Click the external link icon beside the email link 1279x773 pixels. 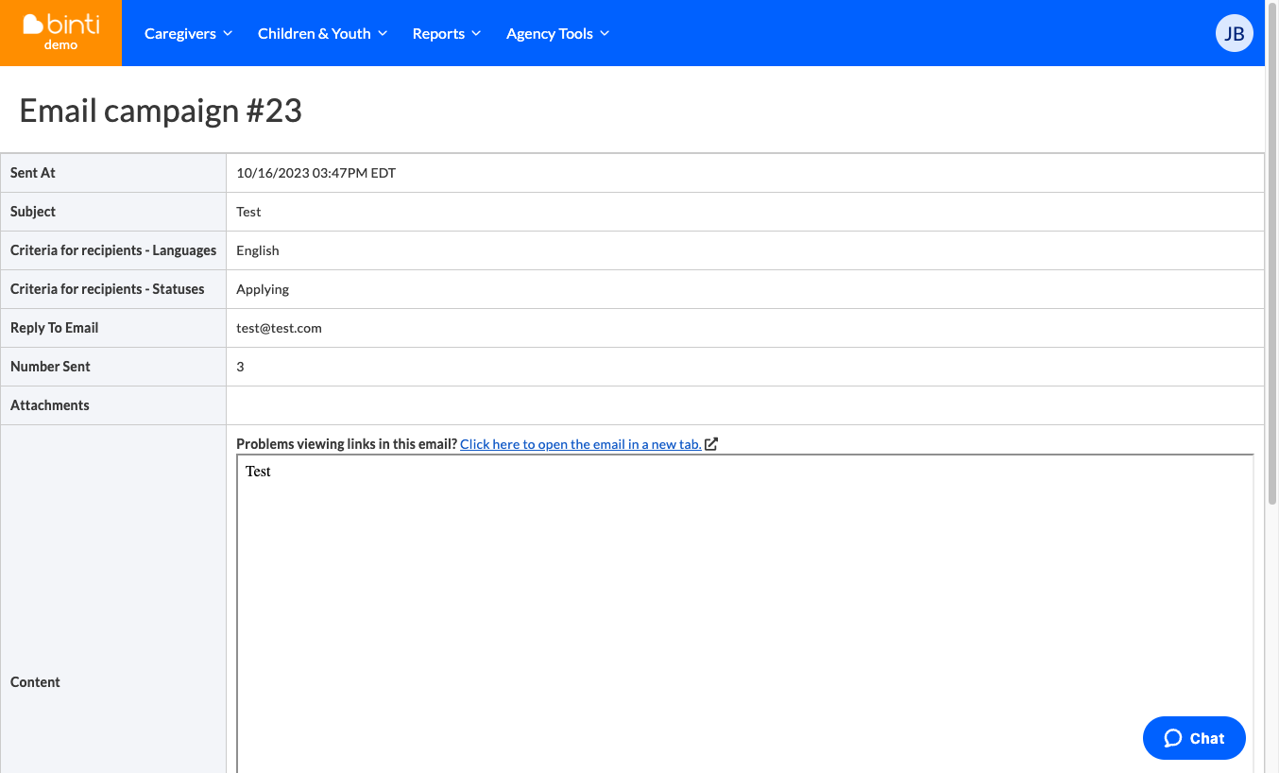click(x=711, y=444)
